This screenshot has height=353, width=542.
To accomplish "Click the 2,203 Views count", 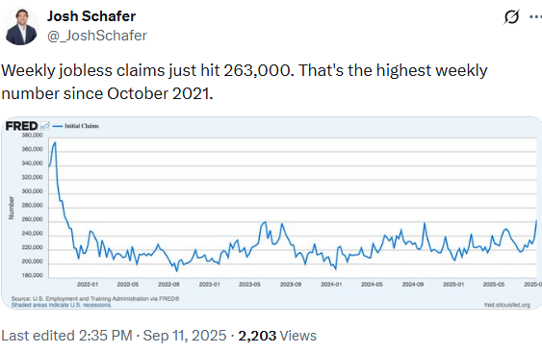I will pos(277,336).
